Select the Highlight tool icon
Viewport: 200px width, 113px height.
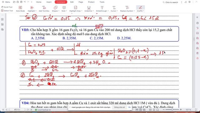(x=32, y=8)
